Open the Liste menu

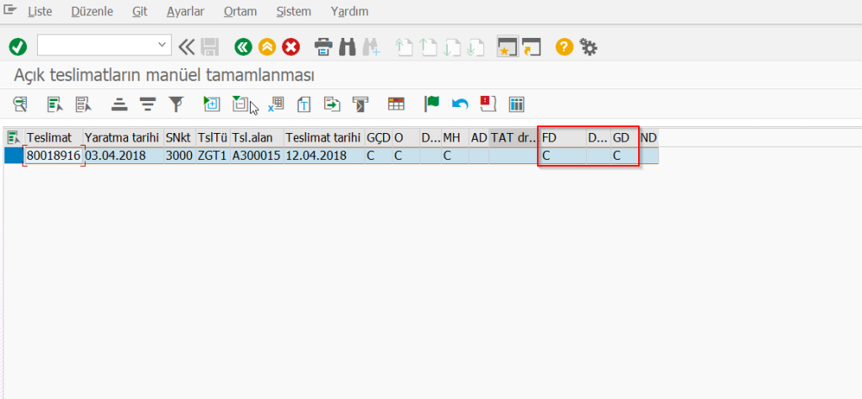coord(40,11)
